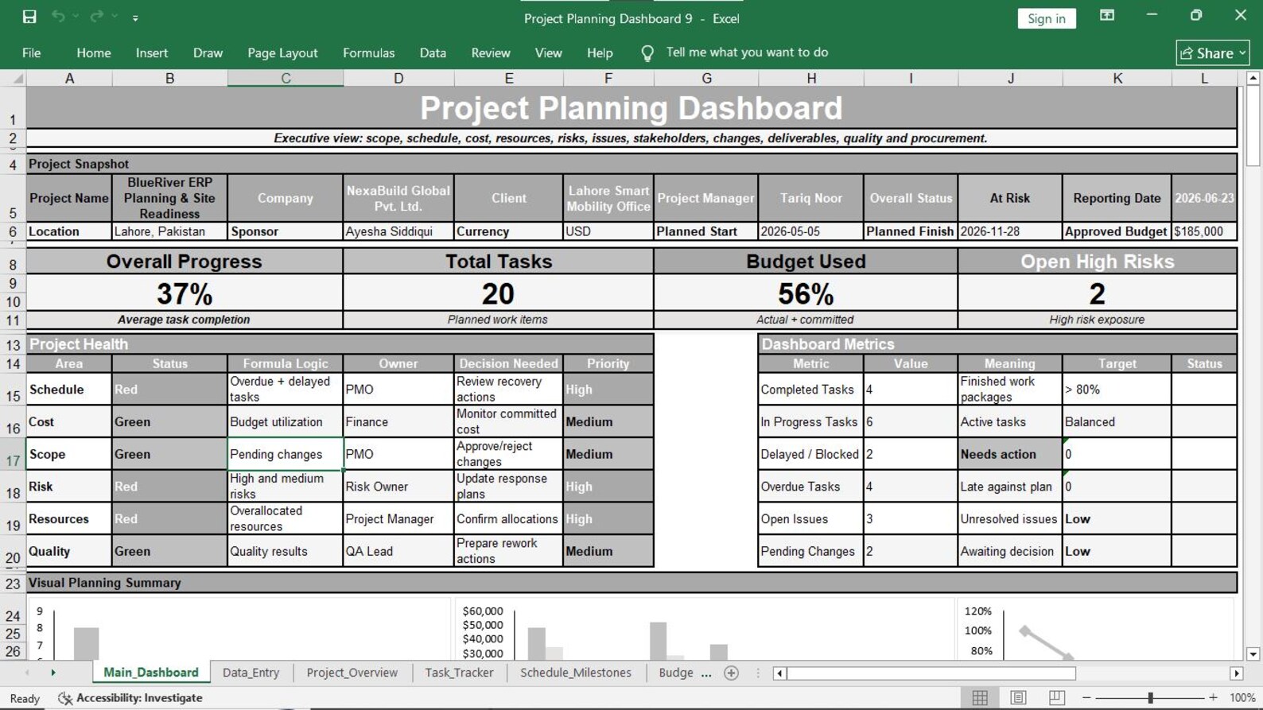Open the Help ribbon tab
The height and width of the screenshot is (710, 1263).
click(600, 53)
